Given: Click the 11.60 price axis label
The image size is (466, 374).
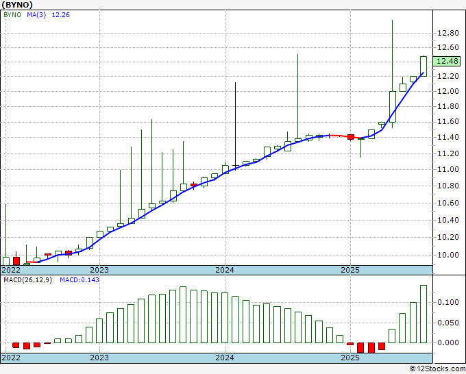Looking at the screenshot, I should pyautogui.click(x=448, y=121).
